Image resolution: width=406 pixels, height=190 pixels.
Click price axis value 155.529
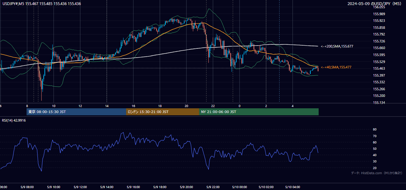click(379, 62)
